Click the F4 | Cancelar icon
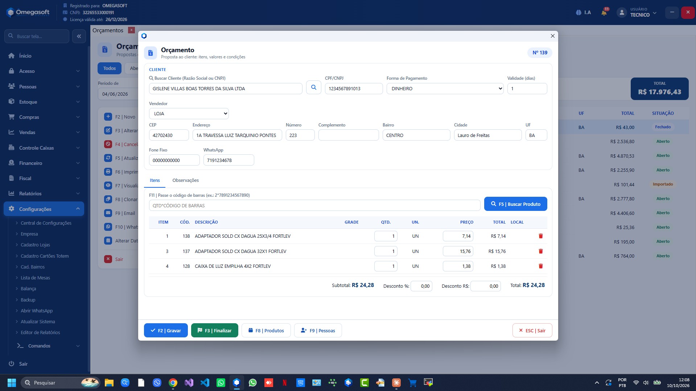Image resolution: width=696 pixels, height=391 pixels. [108, 144]
